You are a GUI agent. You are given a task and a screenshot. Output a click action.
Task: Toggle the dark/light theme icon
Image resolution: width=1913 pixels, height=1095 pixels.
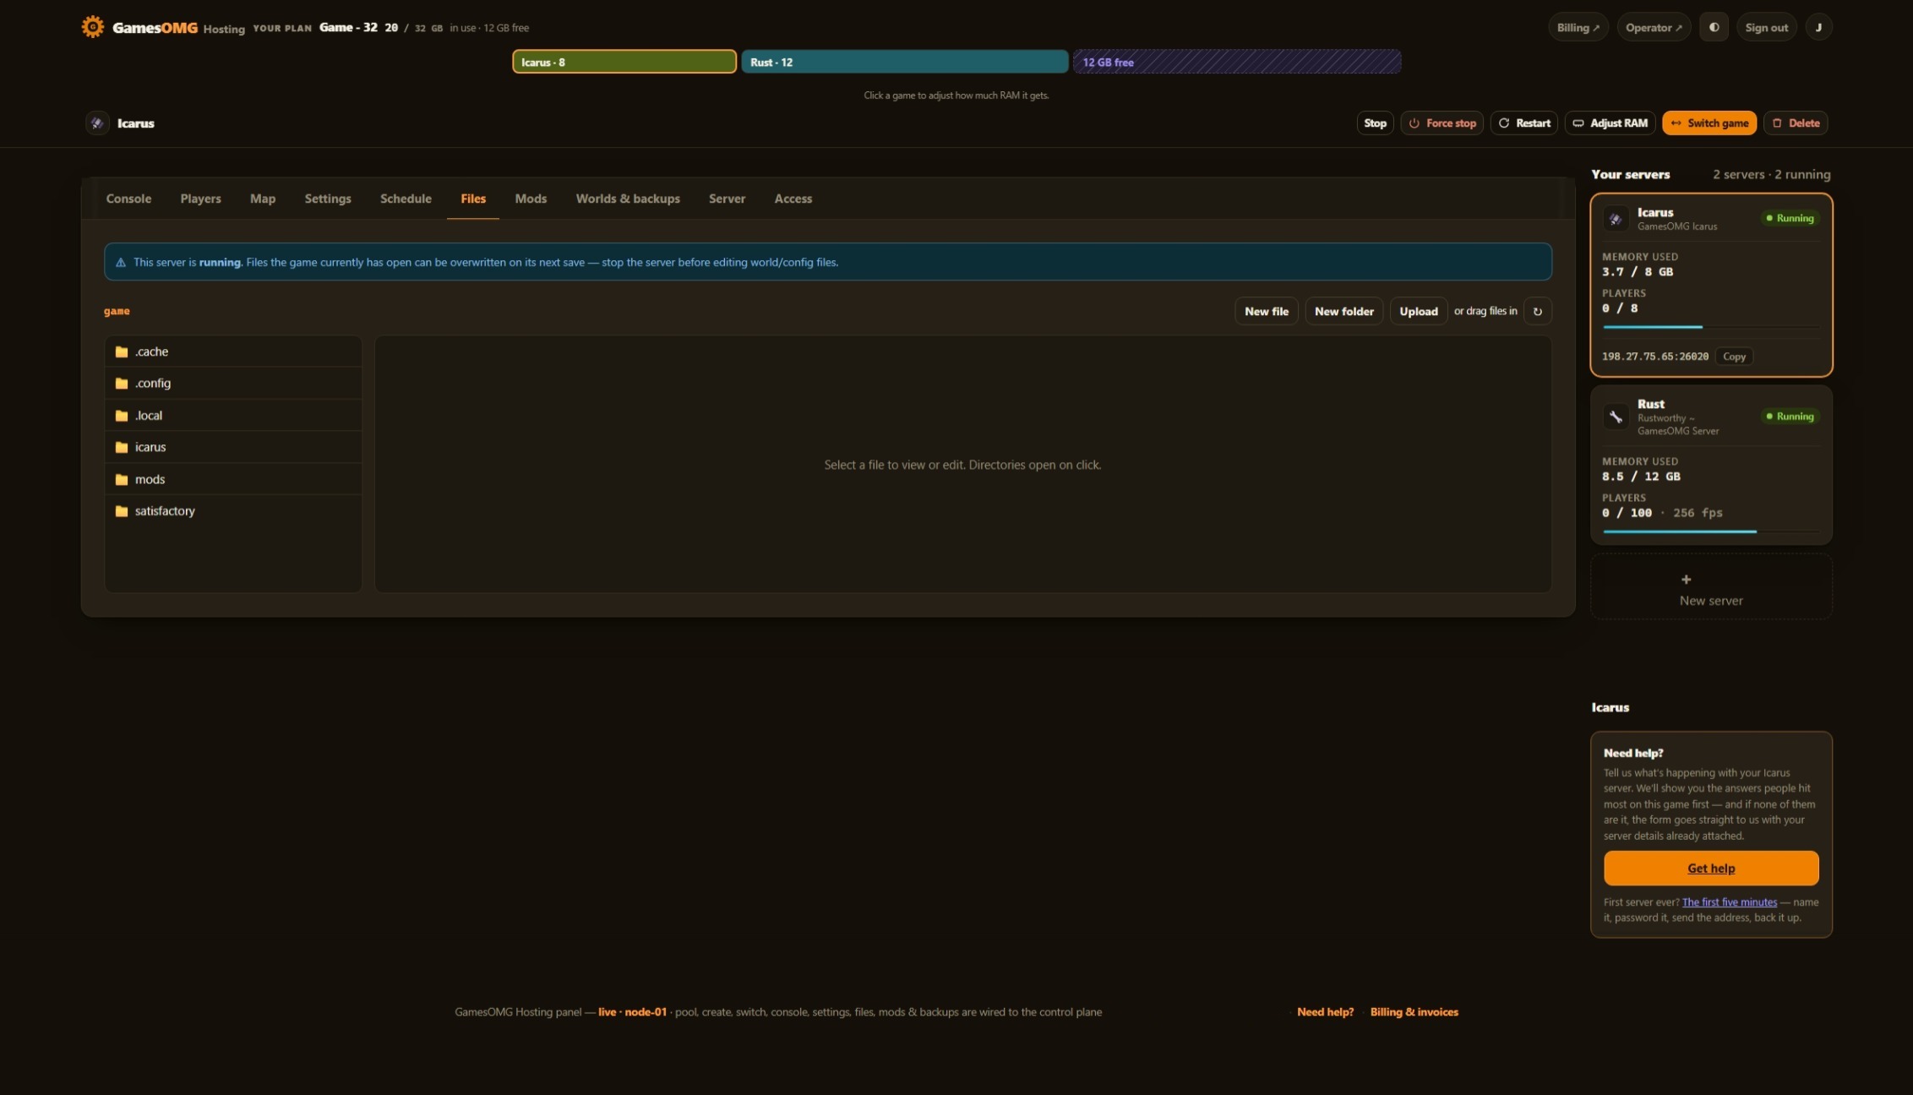(x=1714, y=27)
